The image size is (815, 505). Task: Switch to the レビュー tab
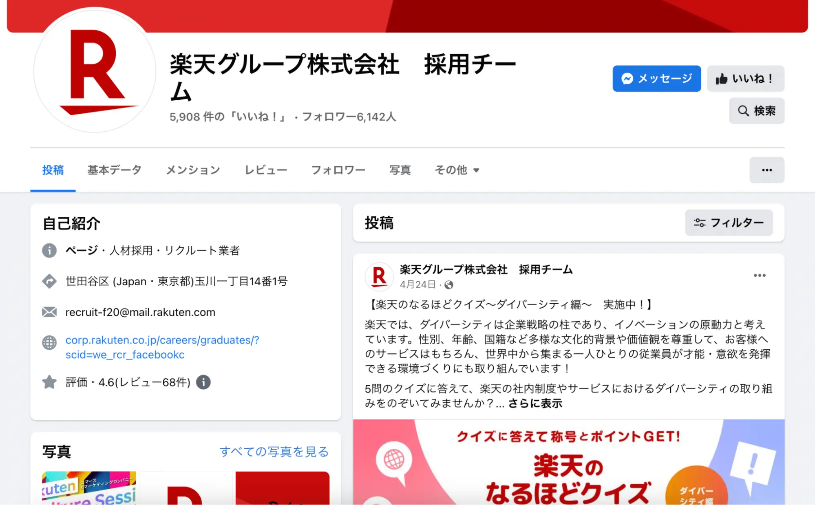click(266, 170)
